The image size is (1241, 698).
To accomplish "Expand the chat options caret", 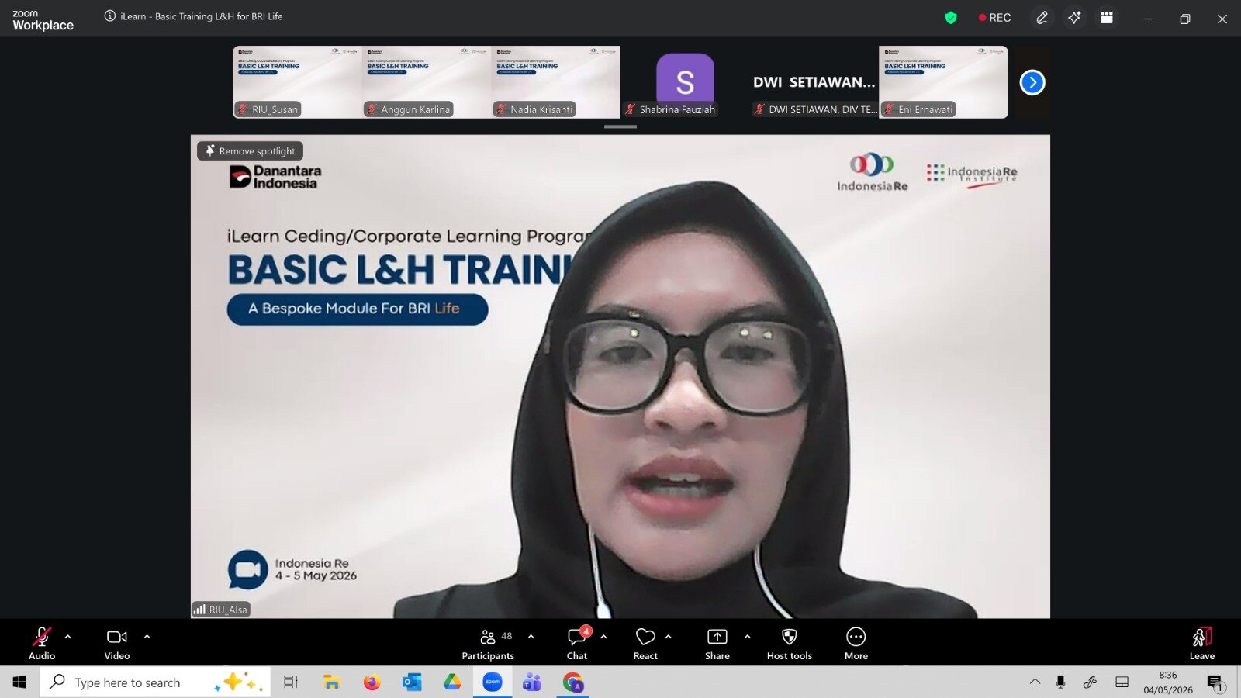I will (x=604, y=637).
